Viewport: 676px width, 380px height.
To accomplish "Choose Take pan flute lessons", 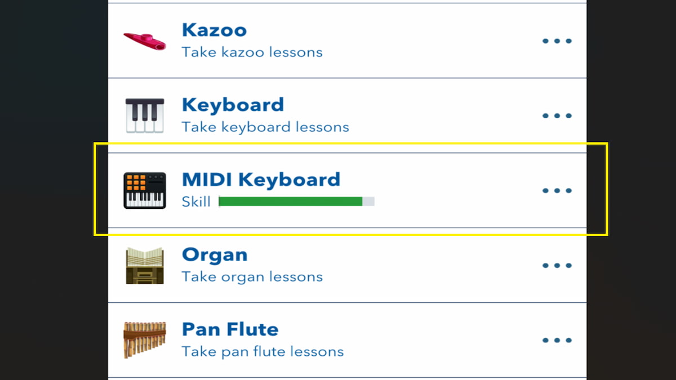I will 263,351.
